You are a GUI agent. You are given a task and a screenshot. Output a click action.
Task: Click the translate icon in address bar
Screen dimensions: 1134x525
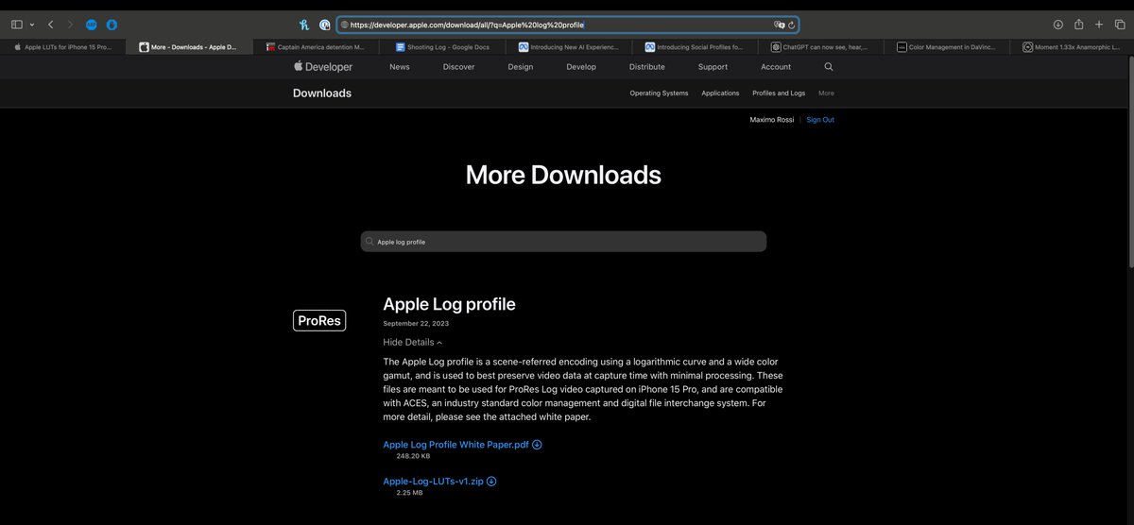tap(779, 25)
